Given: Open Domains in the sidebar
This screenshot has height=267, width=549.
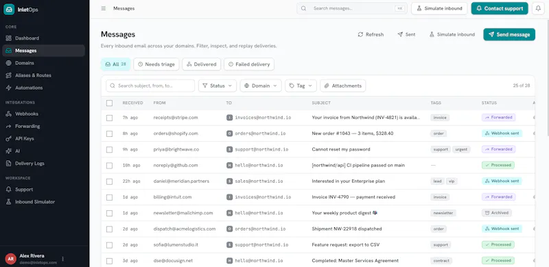Looking at the screenshot, I should (43, 63).
